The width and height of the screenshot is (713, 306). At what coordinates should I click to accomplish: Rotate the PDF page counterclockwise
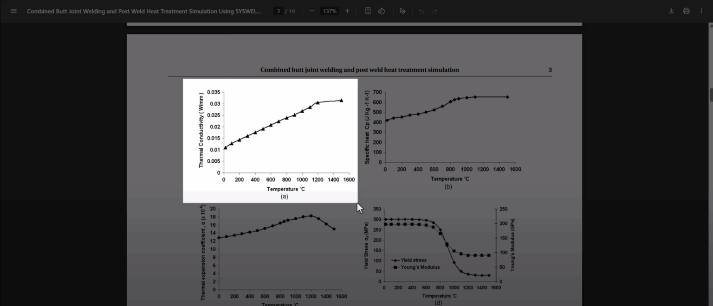point(382,11)
